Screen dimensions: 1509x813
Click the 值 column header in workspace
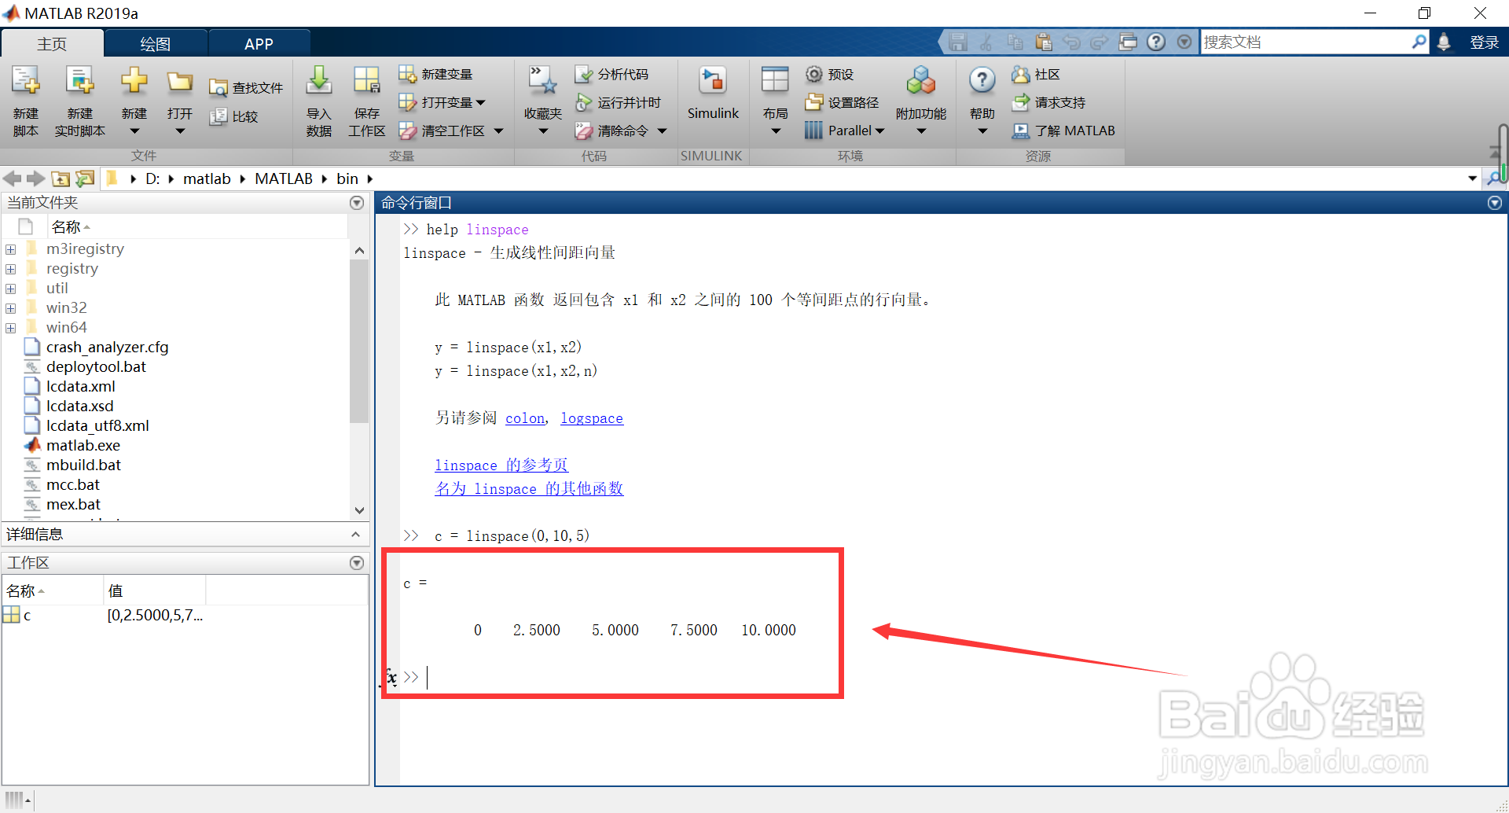coord(116,591)
